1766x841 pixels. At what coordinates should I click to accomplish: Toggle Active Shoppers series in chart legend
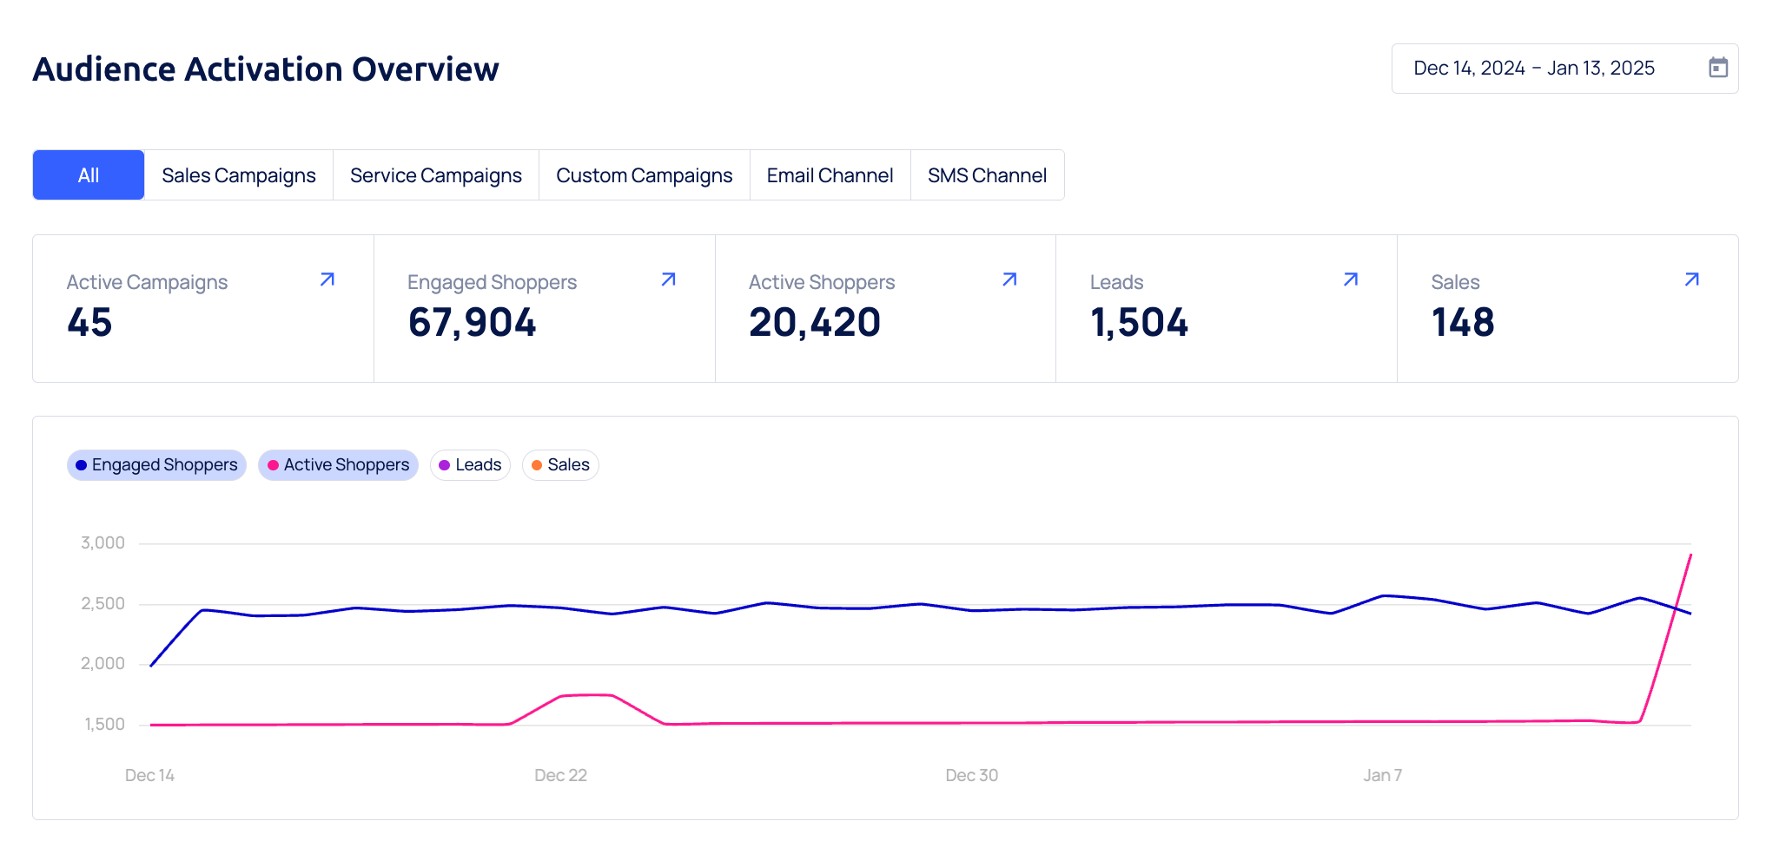pos(338,465)
